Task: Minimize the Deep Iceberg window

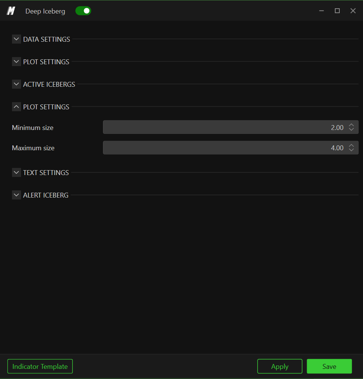Action: coord(321,11)
